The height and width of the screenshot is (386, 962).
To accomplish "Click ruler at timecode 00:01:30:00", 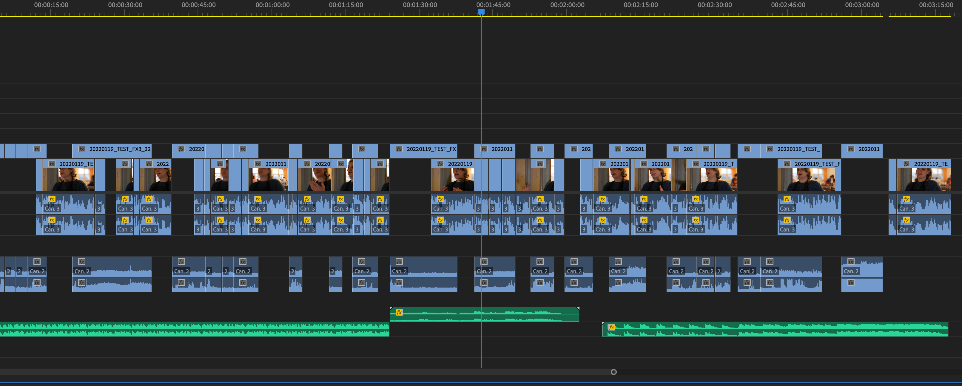I will [420, 5].
